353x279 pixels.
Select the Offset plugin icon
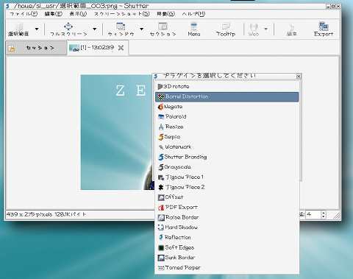(x=161, y=197)
